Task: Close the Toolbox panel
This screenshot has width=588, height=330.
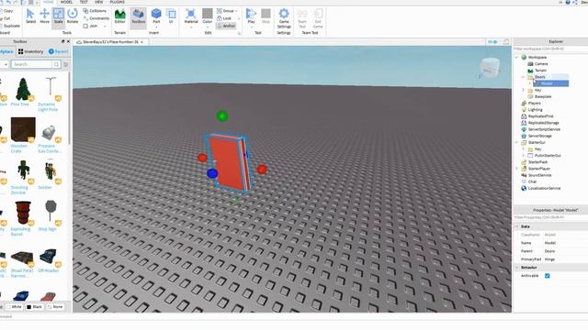Action: 68,41
